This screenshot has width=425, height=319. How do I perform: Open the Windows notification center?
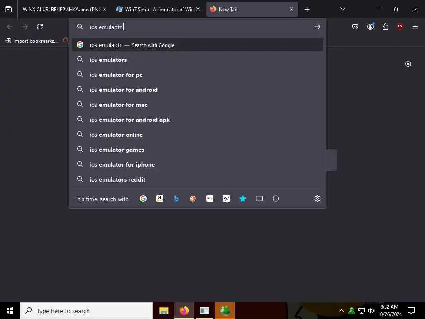(x=411, y=311)
